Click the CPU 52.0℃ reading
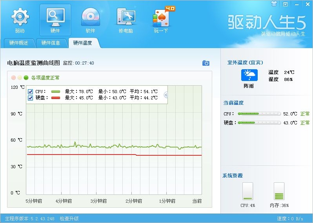313x223 pixels. (x=290, y=114)
